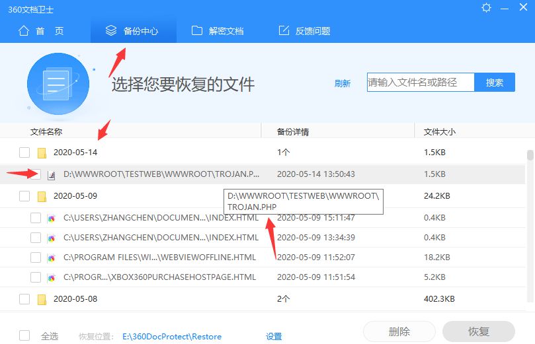Image resolution: width=535 pixels, height=344 pixels.
Task: Expand the 2020-05-08 date group
Action: coord(75,299)
